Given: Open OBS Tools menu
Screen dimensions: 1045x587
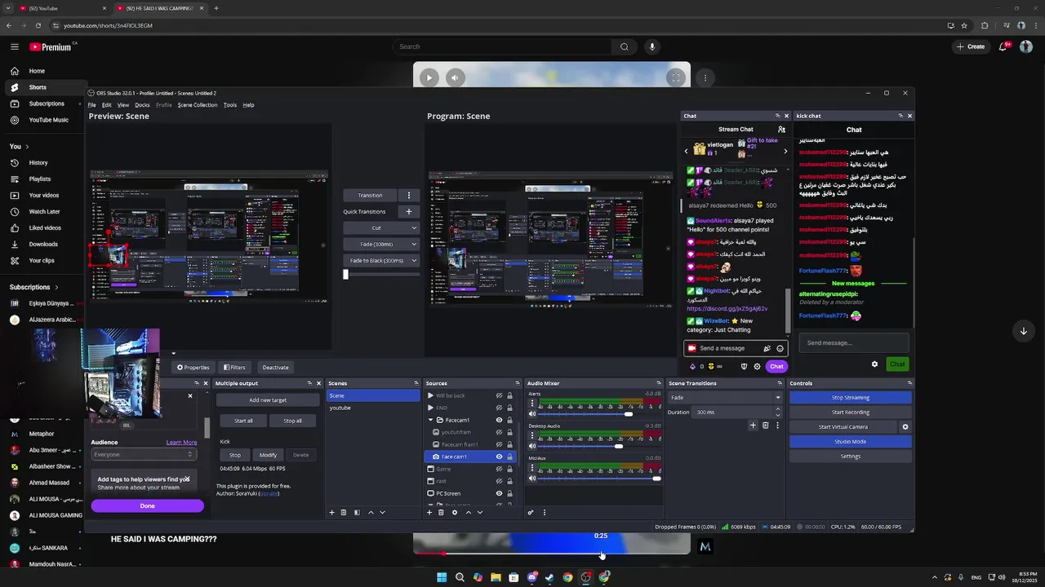Looking at the screenshot, I should (x=230, y=104).
